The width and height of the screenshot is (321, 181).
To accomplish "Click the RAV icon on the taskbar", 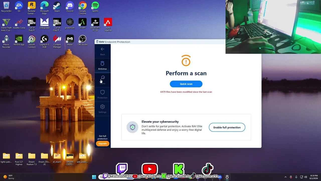I will pyautogui.click(x=227, y=177).
